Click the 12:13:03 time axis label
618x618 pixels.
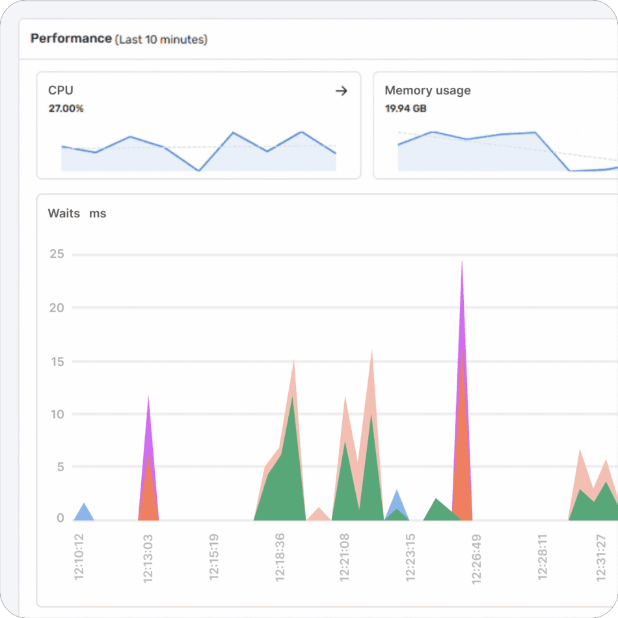point(148,558)
